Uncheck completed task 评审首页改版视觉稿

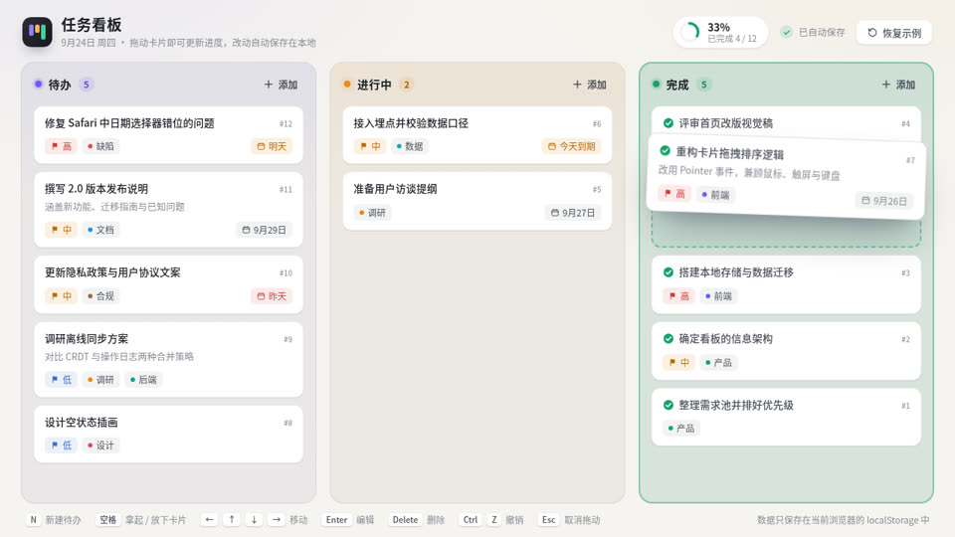668,123
